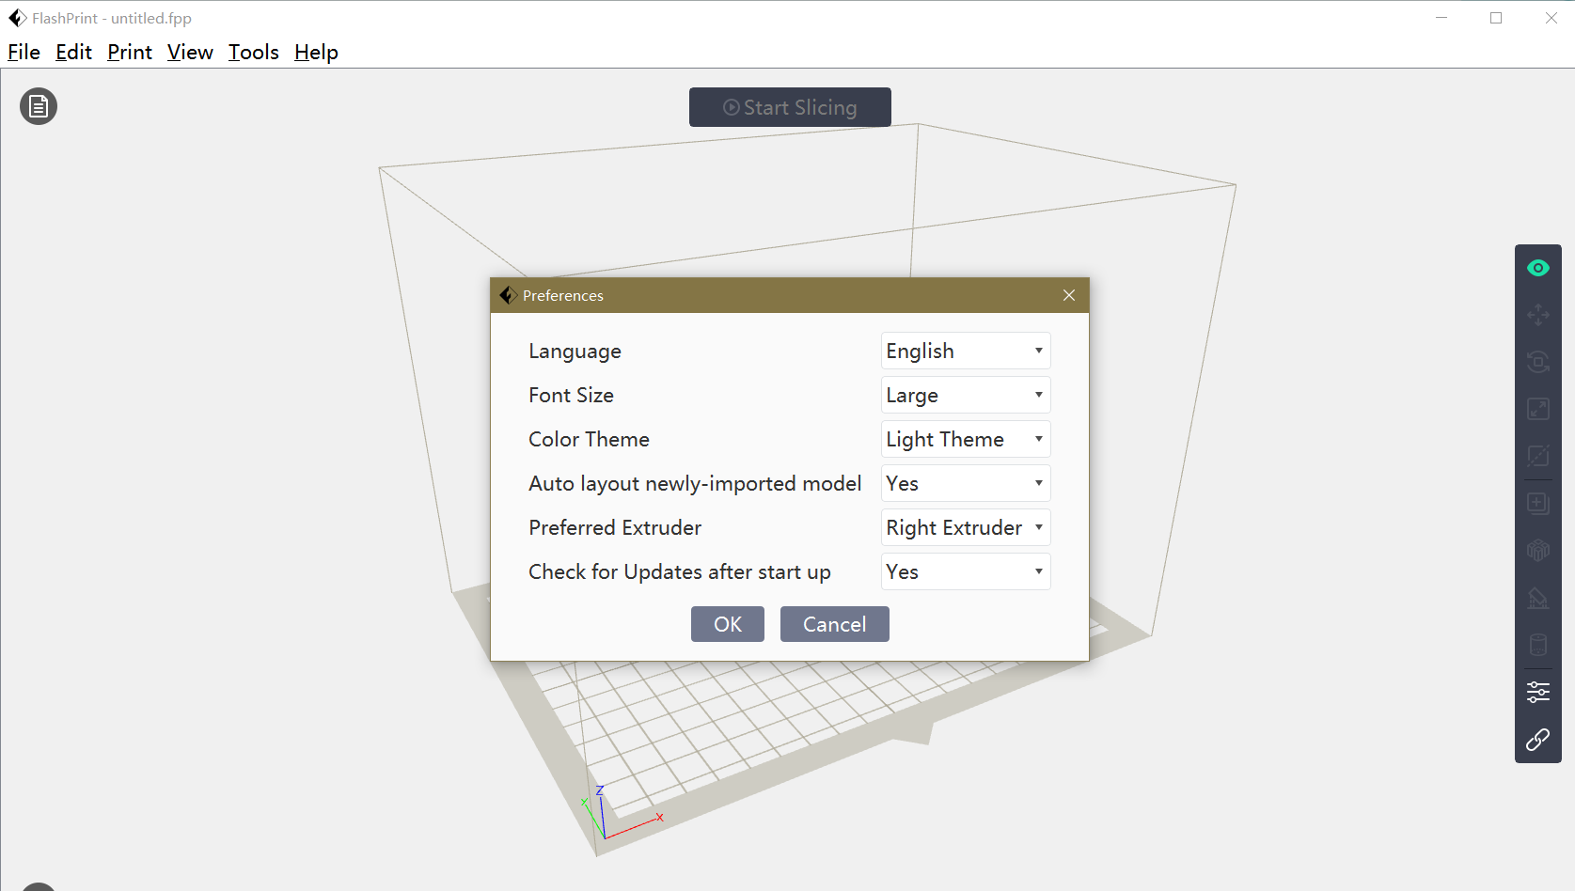Image resolution: width=1575 pixels, height=891 pixels.
Task: Open the Language dropdown
Action: coord(966,351)
